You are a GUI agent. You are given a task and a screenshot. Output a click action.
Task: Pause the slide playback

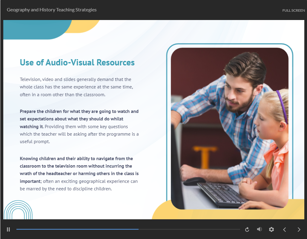pos(8,229)
